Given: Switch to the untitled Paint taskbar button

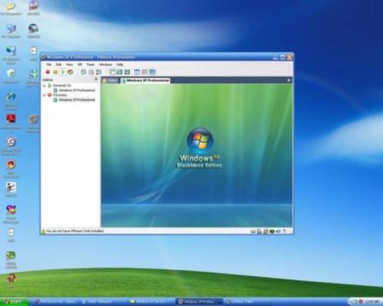Looking at the screenshot, I should point(244,302).
